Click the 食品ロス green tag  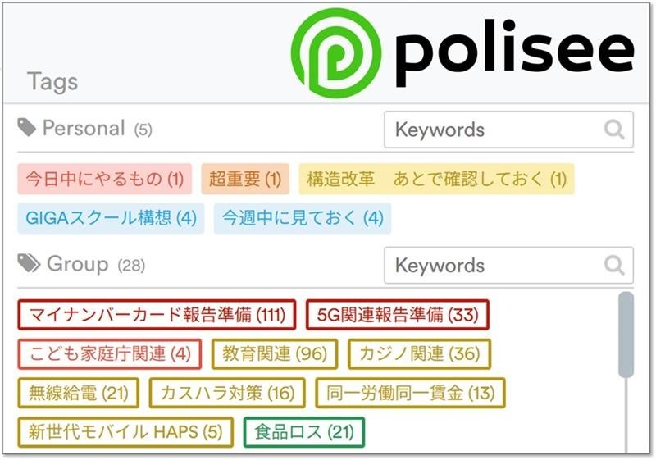[x=303, y=432]
